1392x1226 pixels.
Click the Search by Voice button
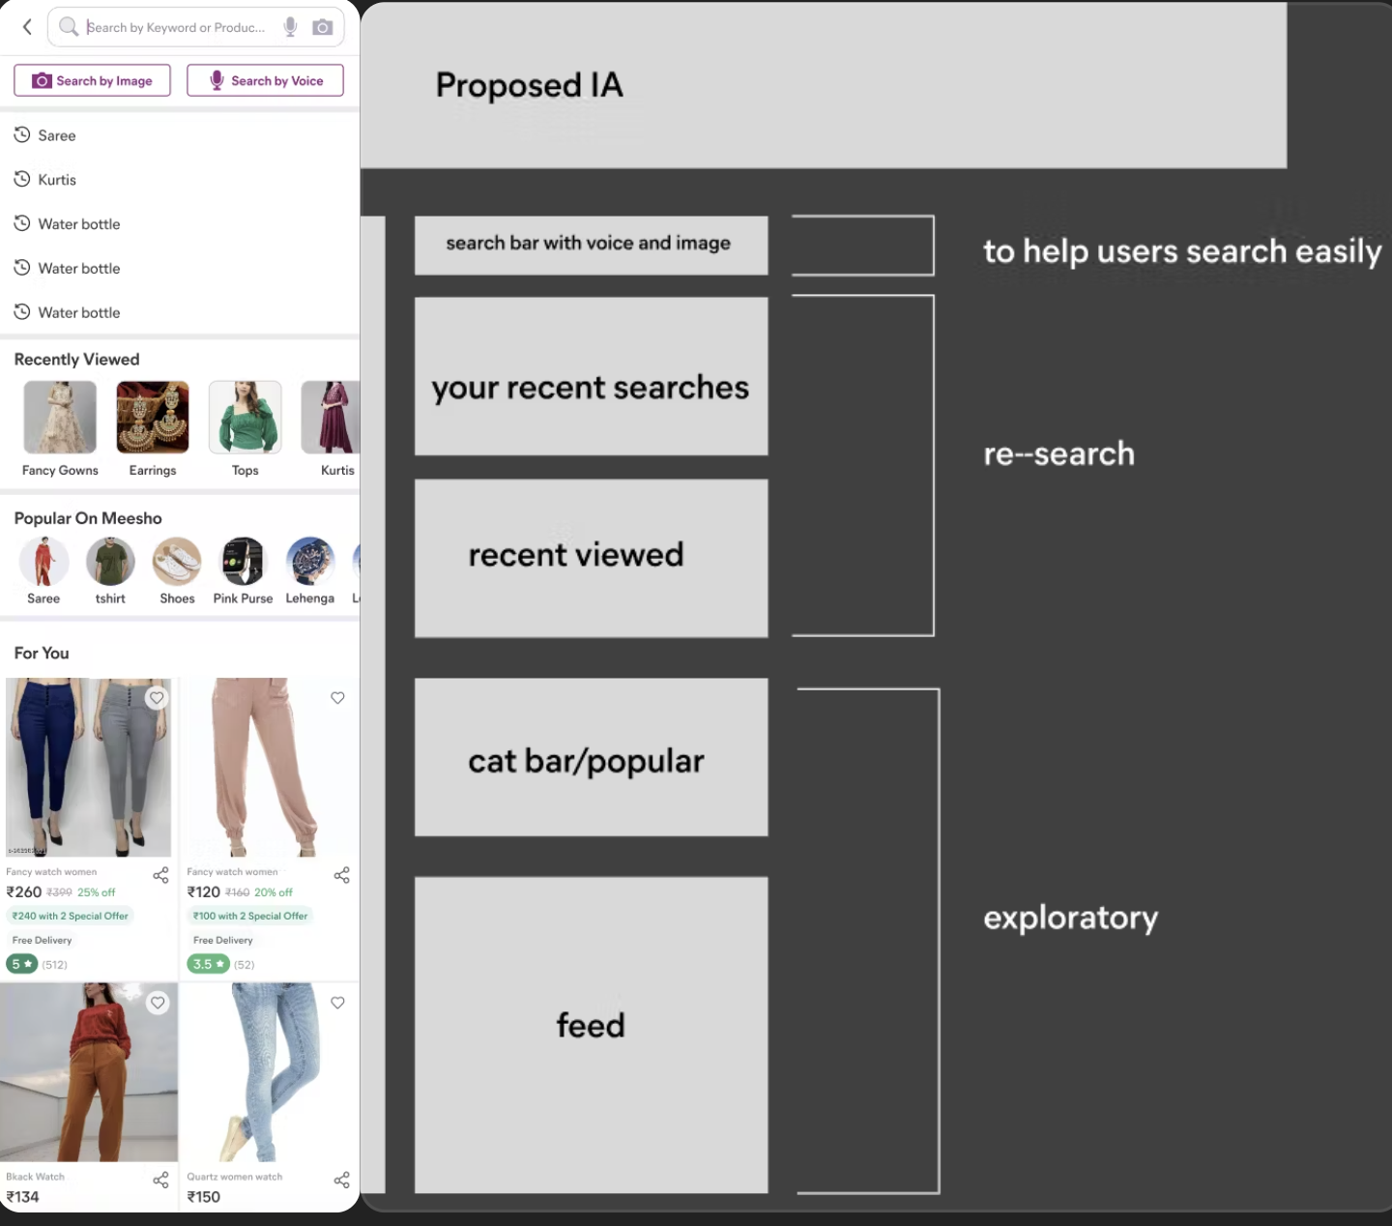265,80
